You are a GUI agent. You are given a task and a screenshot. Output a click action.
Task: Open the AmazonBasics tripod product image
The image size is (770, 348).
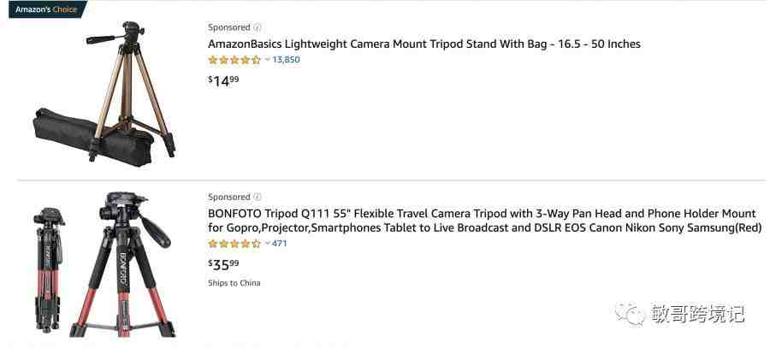click(104, 93)
